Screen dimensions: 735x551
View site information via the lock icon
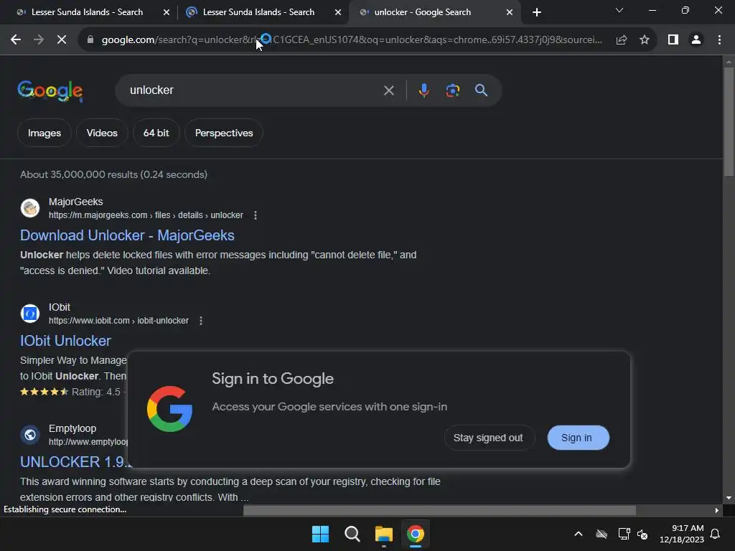tap(90, 40)
